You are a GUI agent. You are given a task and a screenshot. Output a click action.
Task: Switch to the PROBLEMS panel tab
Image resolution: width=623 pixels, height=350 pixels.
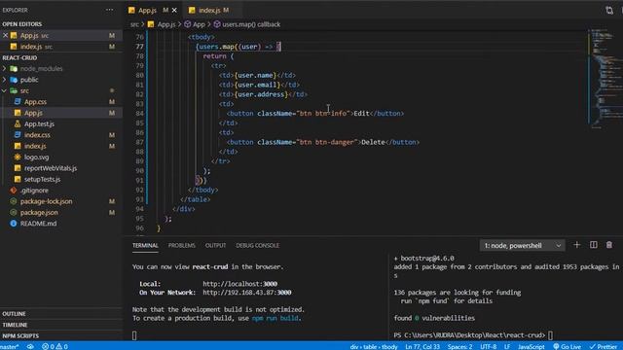[182, 246]
